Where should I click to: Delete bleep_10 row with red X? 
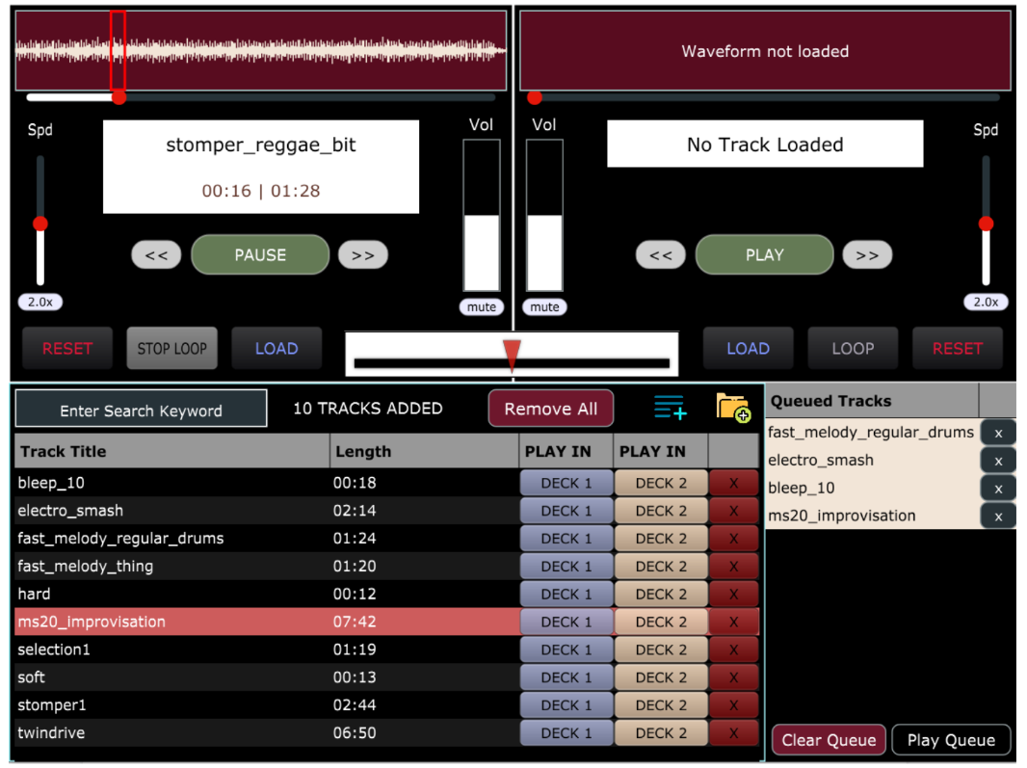(733, 483)
